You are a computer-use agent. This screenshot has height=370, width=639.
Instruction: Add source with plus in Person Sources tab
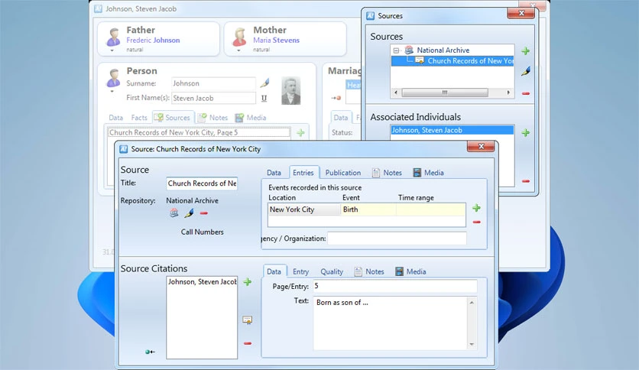click(x=300, y=132)
